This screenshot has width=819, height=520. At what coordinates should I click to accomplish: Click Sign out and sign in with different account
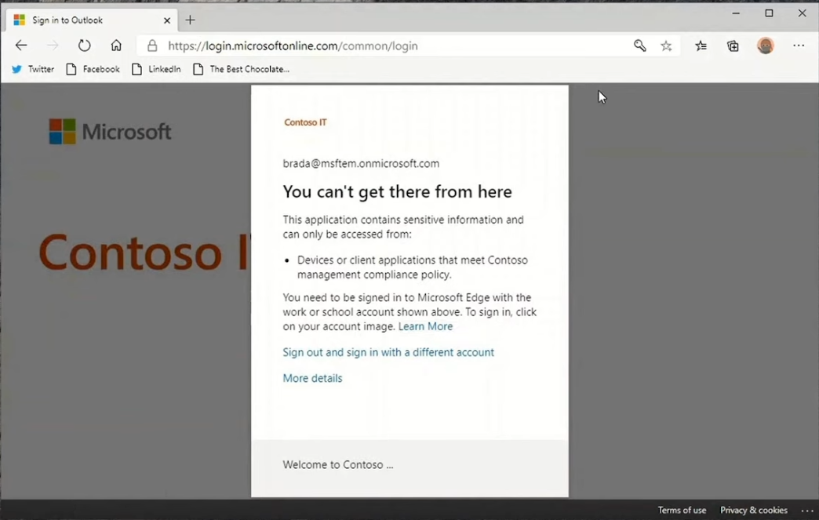coord(388,352)
